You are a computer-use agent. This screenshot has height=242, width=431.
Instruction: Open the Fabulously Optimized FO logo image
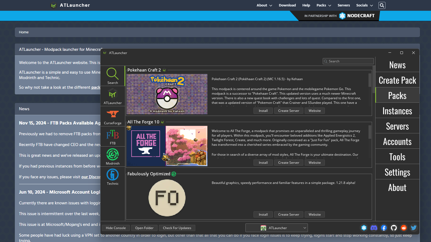click(167, 198)
